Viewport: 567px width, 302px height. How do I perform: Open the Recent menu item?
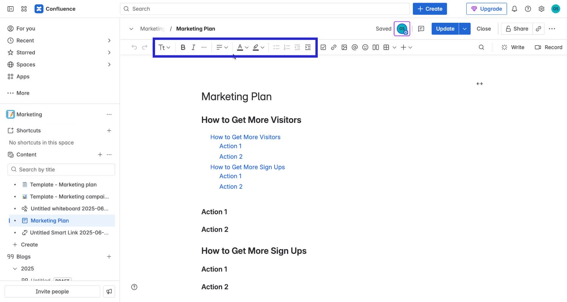point(25,40)
